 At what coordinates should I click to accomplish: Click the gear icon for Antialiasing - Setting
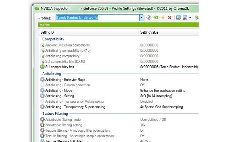click(42, 96)
